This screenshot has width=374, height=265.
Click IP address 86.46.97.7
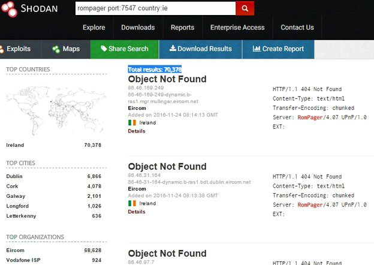[x=141, y=262]
